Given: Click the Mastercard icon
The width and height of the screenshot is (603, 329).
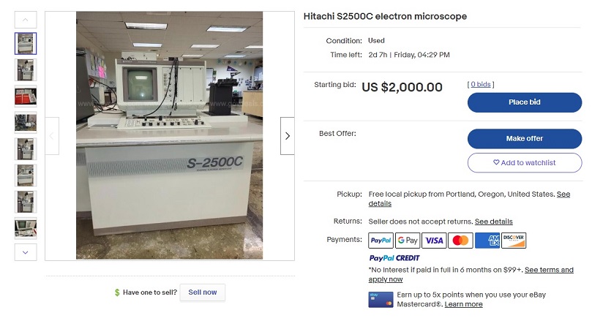Looking at the screenshot, I should coord(460,240).
